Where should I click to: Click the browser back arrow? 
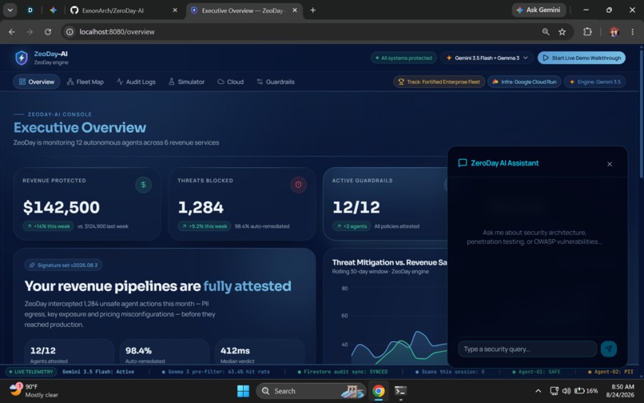(11, 32)
